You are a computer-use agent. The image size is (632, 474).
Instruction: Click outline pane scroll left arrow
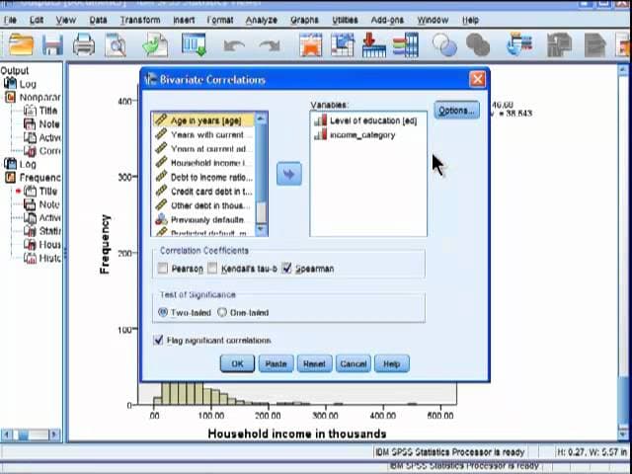tap(7, 434)
